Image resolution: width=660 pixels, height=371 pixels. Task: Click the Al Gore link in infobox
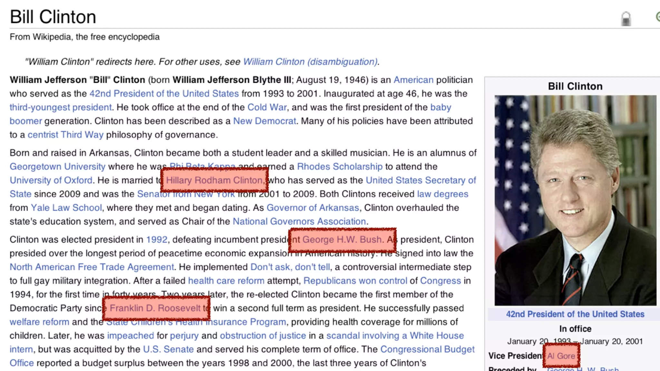point(561,356)
